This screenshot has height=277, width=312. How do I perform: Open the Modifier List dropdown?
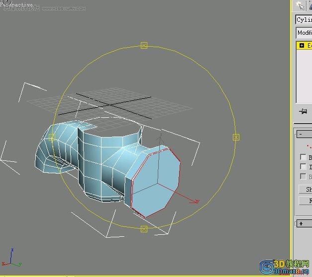pyautogui.click(x=304, y=33)
